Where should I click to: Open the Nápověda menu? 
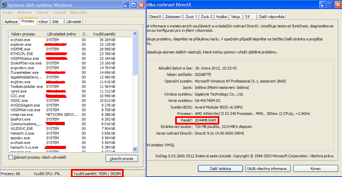pyautogui.click(x=78, y=12)
